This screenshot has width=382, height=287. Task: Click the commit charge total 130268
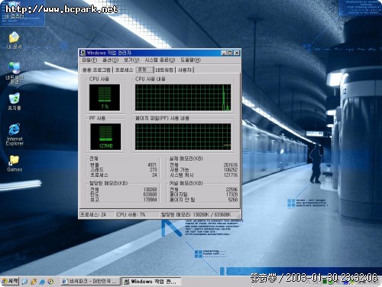tap(150, 190)
